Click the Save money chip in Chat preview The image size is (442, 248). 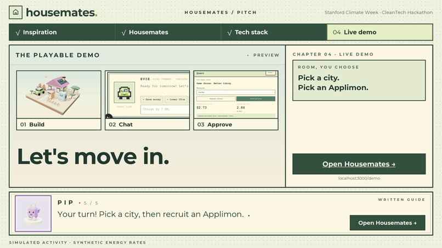[x=152, y=100]
